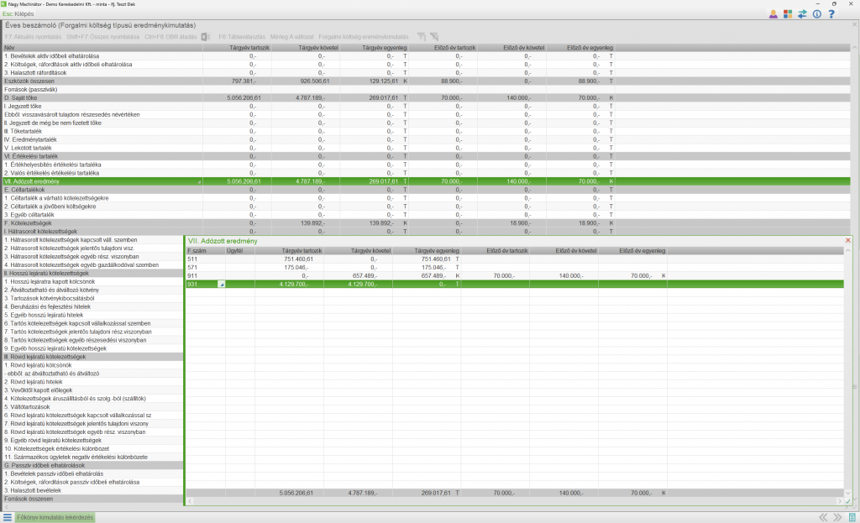860x523 pixels.
Task: Close the VII. Adózott eredmény detail panel
Action: (x=848, y=241)
